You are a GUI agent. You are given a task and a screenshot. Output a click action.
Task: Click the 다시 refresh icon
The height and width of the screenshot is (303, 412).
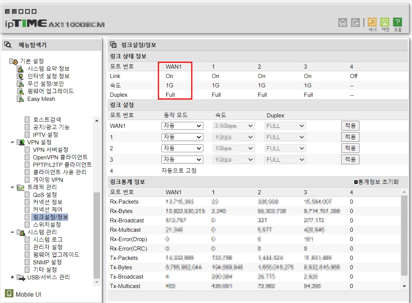click(372, 22)
